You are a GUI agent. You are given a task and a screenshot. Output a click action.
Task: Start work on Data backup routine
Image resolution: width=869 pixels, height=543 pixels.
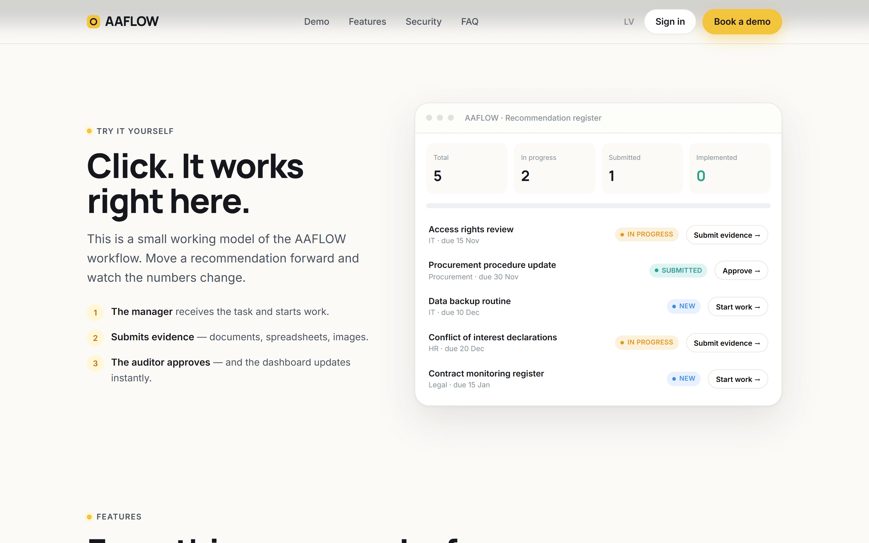(737, 307)
